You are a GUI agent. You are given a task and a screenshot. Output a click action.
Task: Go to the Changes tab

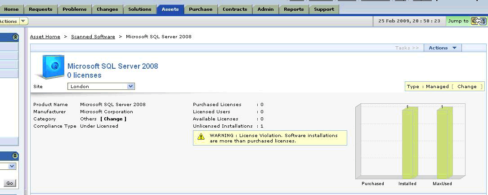tap(107, 9)
